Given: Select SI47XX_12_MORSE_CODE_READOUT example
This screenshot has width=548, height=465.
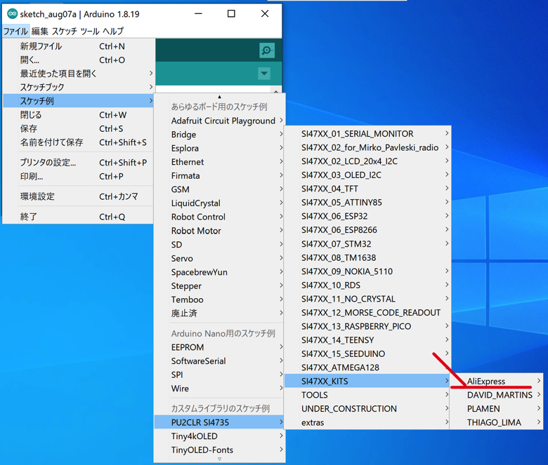Looking at the screenshot, I should tap(367, 313).
